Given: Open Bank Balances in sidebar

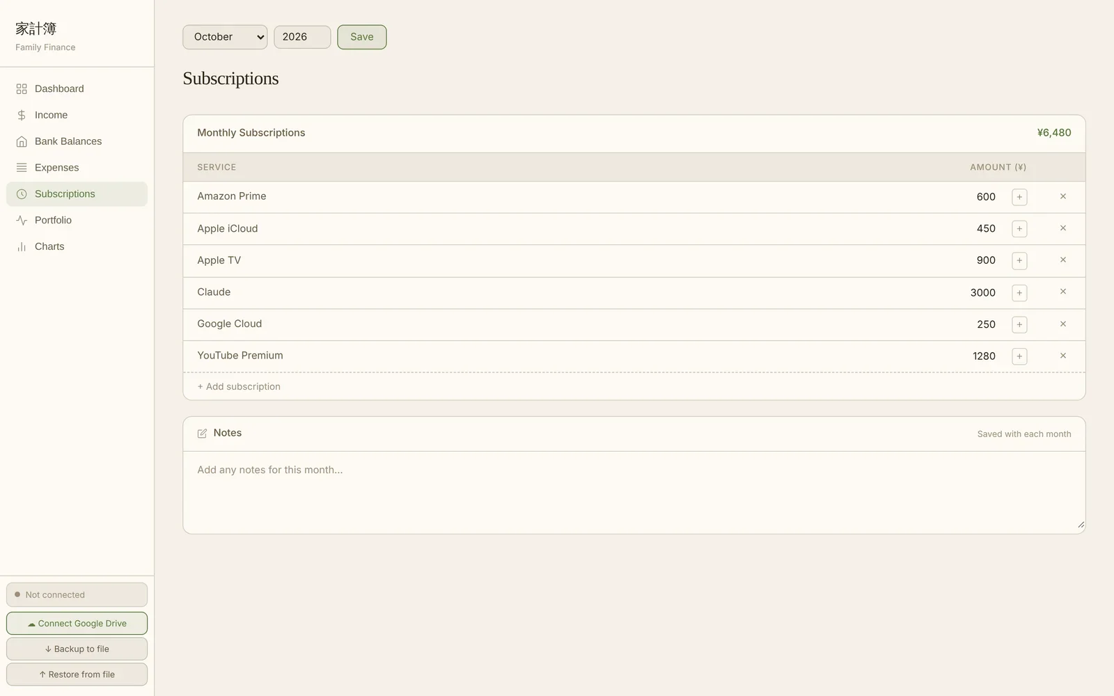Looking at the screenshot, I should coord(77,141).
